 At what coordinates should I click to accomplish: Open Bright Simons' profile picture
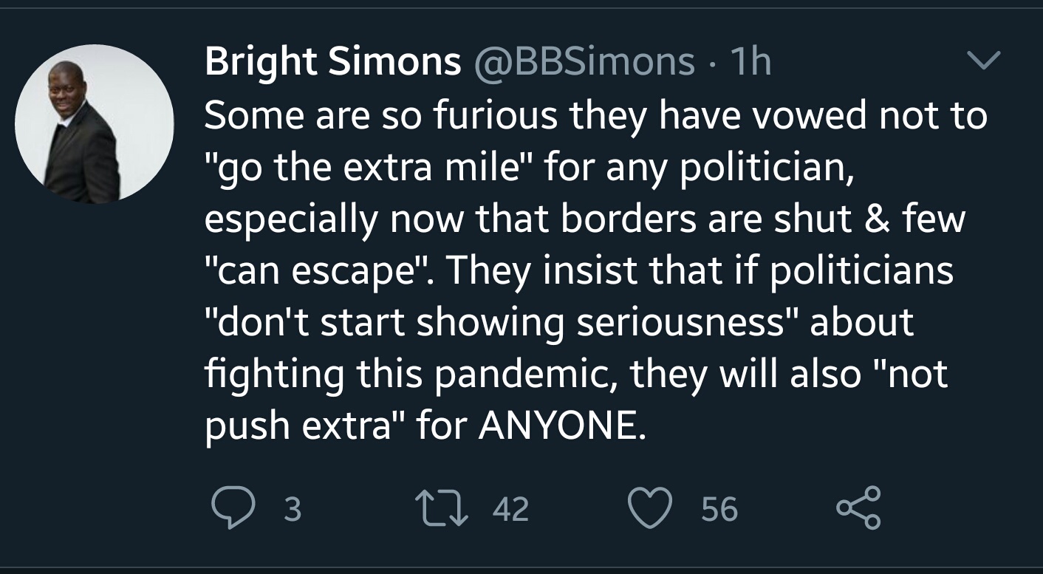click(x=95, y=124)
